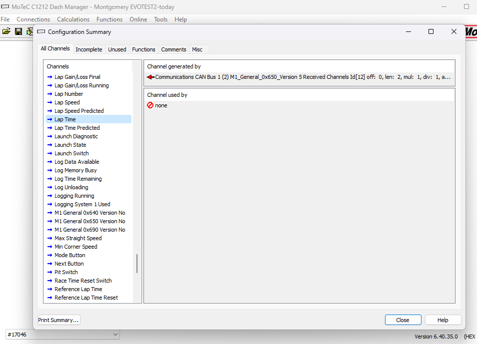
Task: Switch to the Incomplete tab
Action: [89, 49]
